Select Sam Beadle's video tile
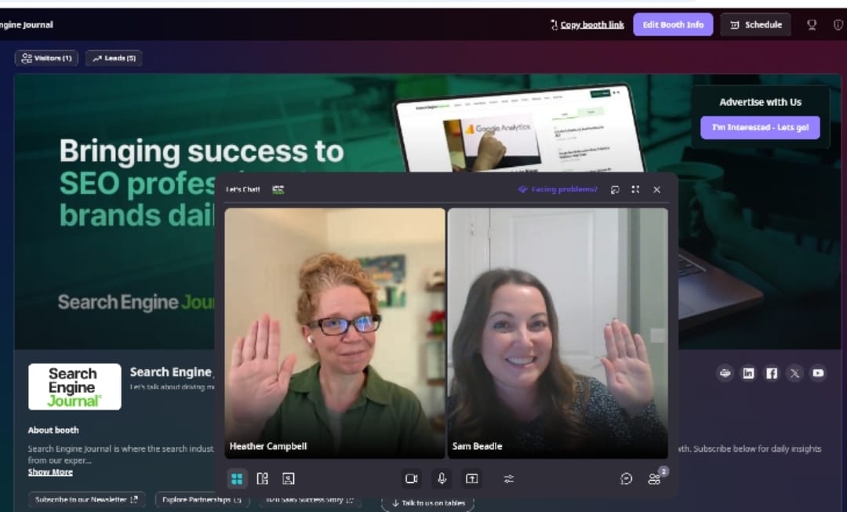 (558, 333)
